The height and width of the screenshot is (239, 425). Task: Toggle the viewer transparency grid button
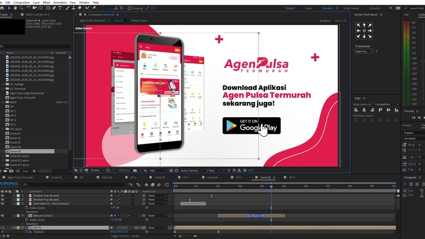tap(176, 171)
